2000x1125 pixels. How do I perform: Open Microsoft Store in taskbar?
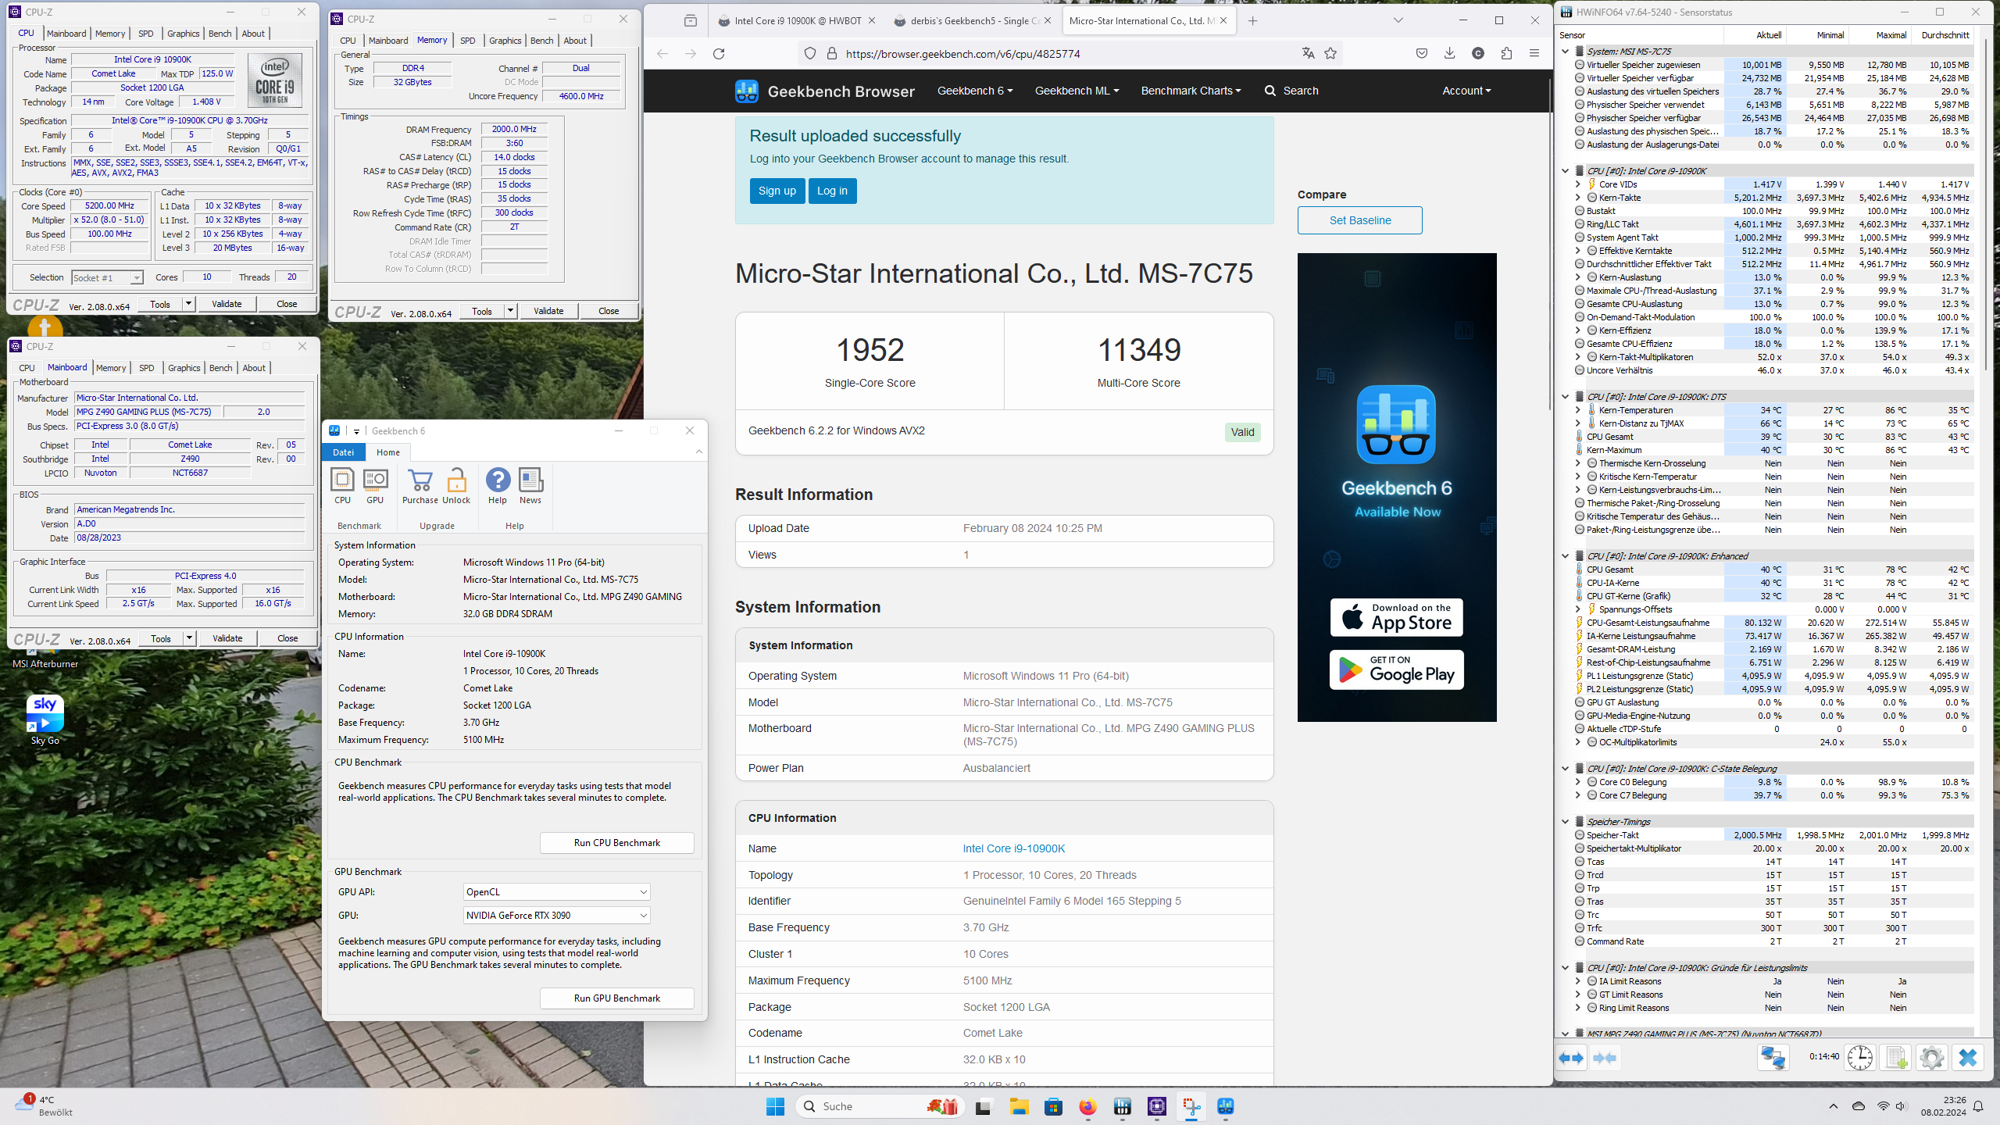point(1053,1106)
